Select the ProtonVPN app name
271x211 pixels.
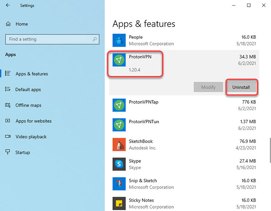[140, 57]
